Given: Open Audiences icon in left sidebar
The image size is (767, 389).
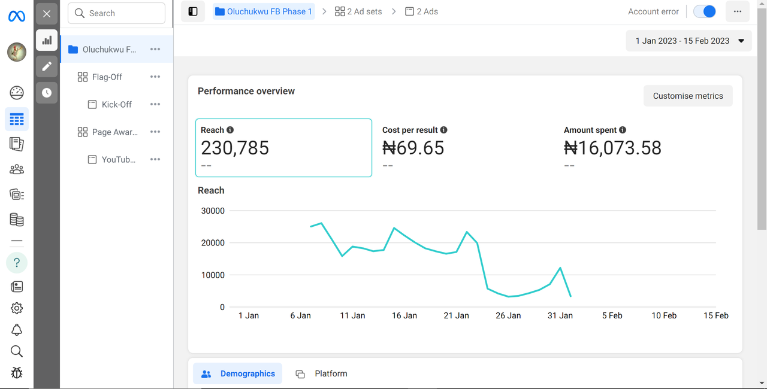Looking at the screenshot, I should point(17,169).
